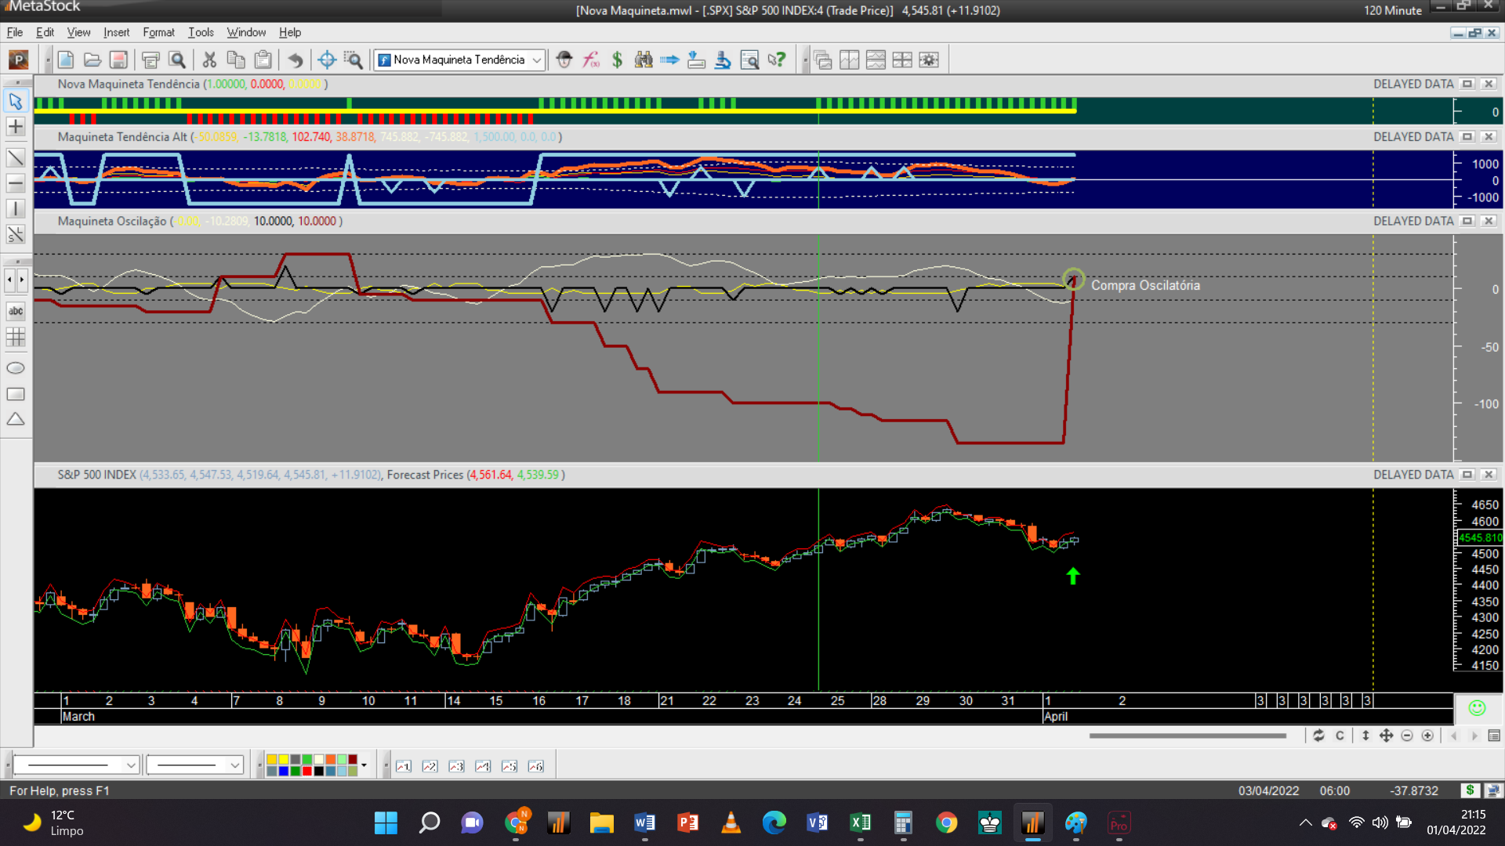Maximize the Maquineta Oscilação inner window
This screenshot has height=846, width=1505.
[x=1467, y=221]
